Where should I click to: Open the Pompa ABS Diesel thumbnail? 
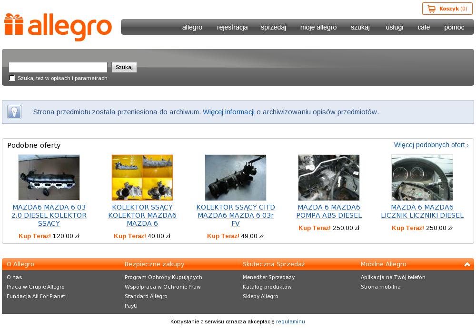coord(329,177)
